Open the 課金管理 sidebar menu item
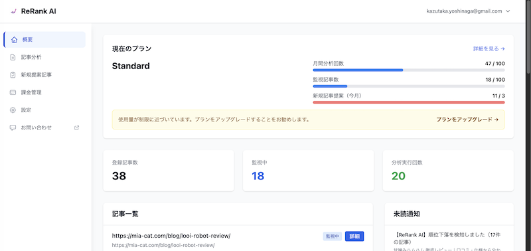The width and height of the screenshot is (531, 251). (x=44, y=92)
